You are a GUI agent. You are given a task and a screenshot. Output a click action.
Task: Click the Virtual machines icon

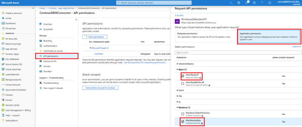click(3, 70)
